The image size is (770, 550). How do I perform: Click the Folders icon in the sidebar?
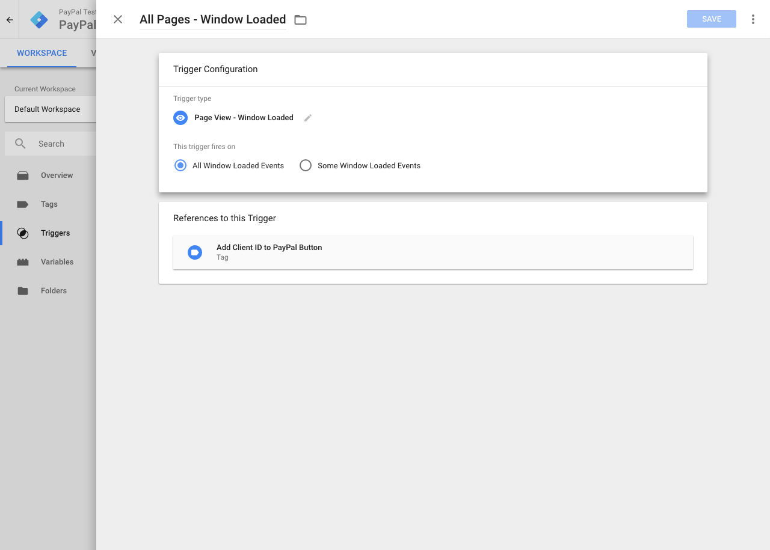[x=23, y=290]
